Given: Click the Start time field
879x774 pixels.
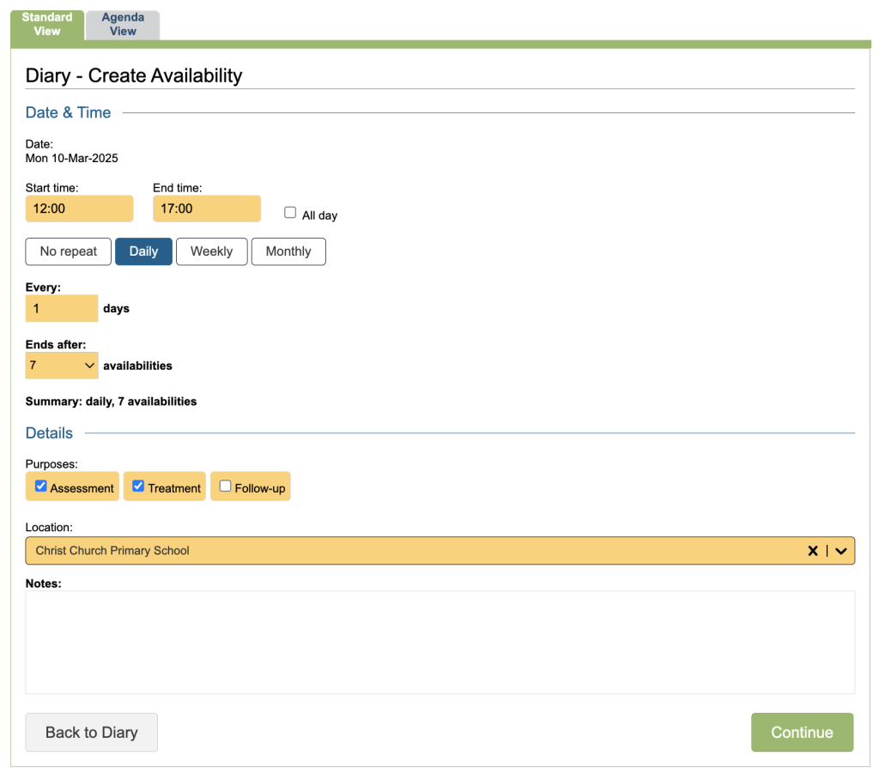Looking at the screenshot, I should point(79,209).
